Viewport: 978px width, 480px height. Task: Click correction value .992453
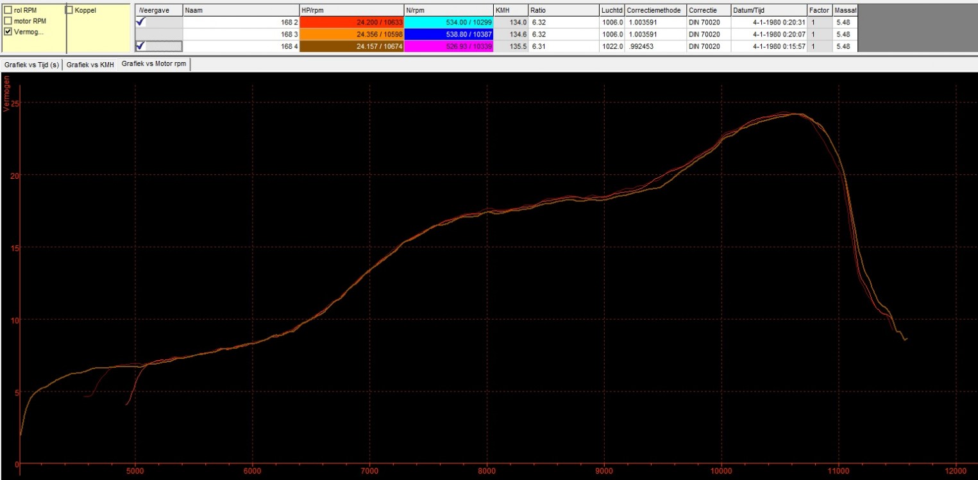(656, 46)
